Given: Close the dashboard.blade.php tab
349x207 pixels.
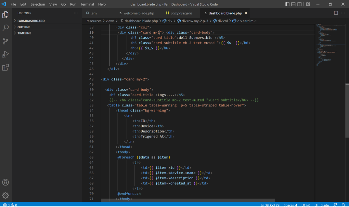Looking at the screenshot, I should [x=246, y=13].
